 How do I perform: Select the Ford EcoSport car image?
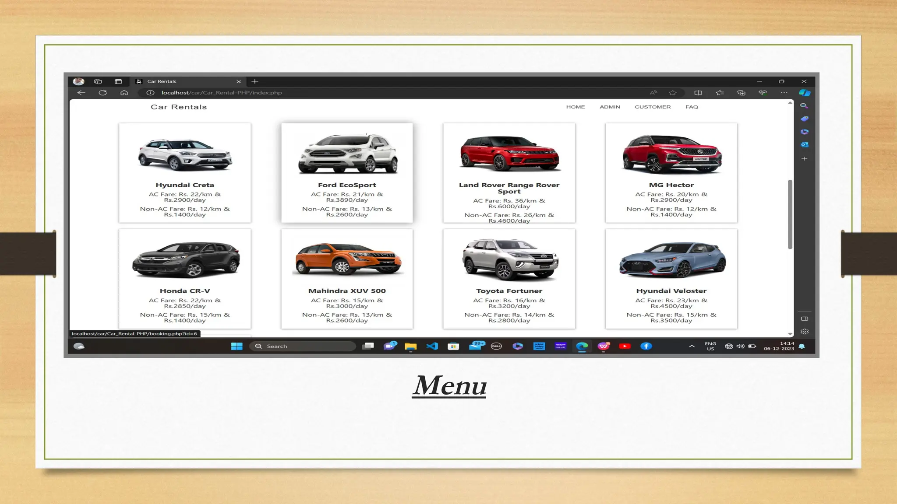pyautogui.click(x=347, y=154)
